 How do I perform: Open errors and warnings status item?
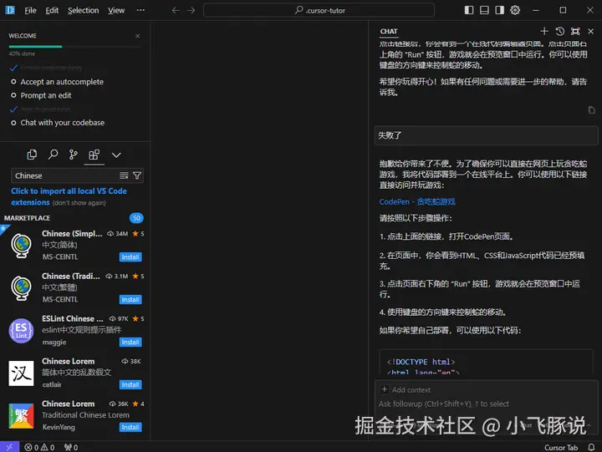point(39,447)
